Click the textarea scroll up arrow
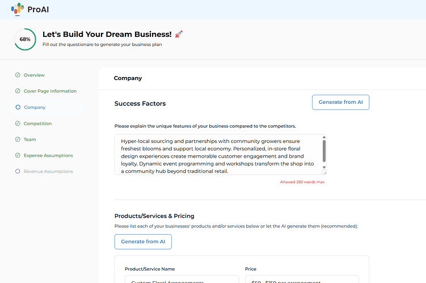426x283 pixels. (324, 137)
